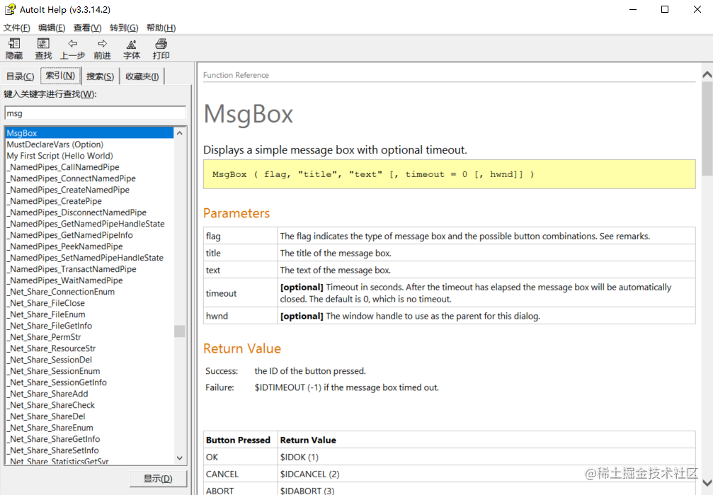This screenshot has width=713, height=495.
Task: Select _NamedPipes_SetNamedPipeHandleState entry
Action: coord(85,258)
